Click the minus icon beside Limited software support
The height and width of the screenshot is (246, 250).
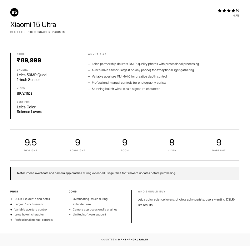(x=69, y=215)
